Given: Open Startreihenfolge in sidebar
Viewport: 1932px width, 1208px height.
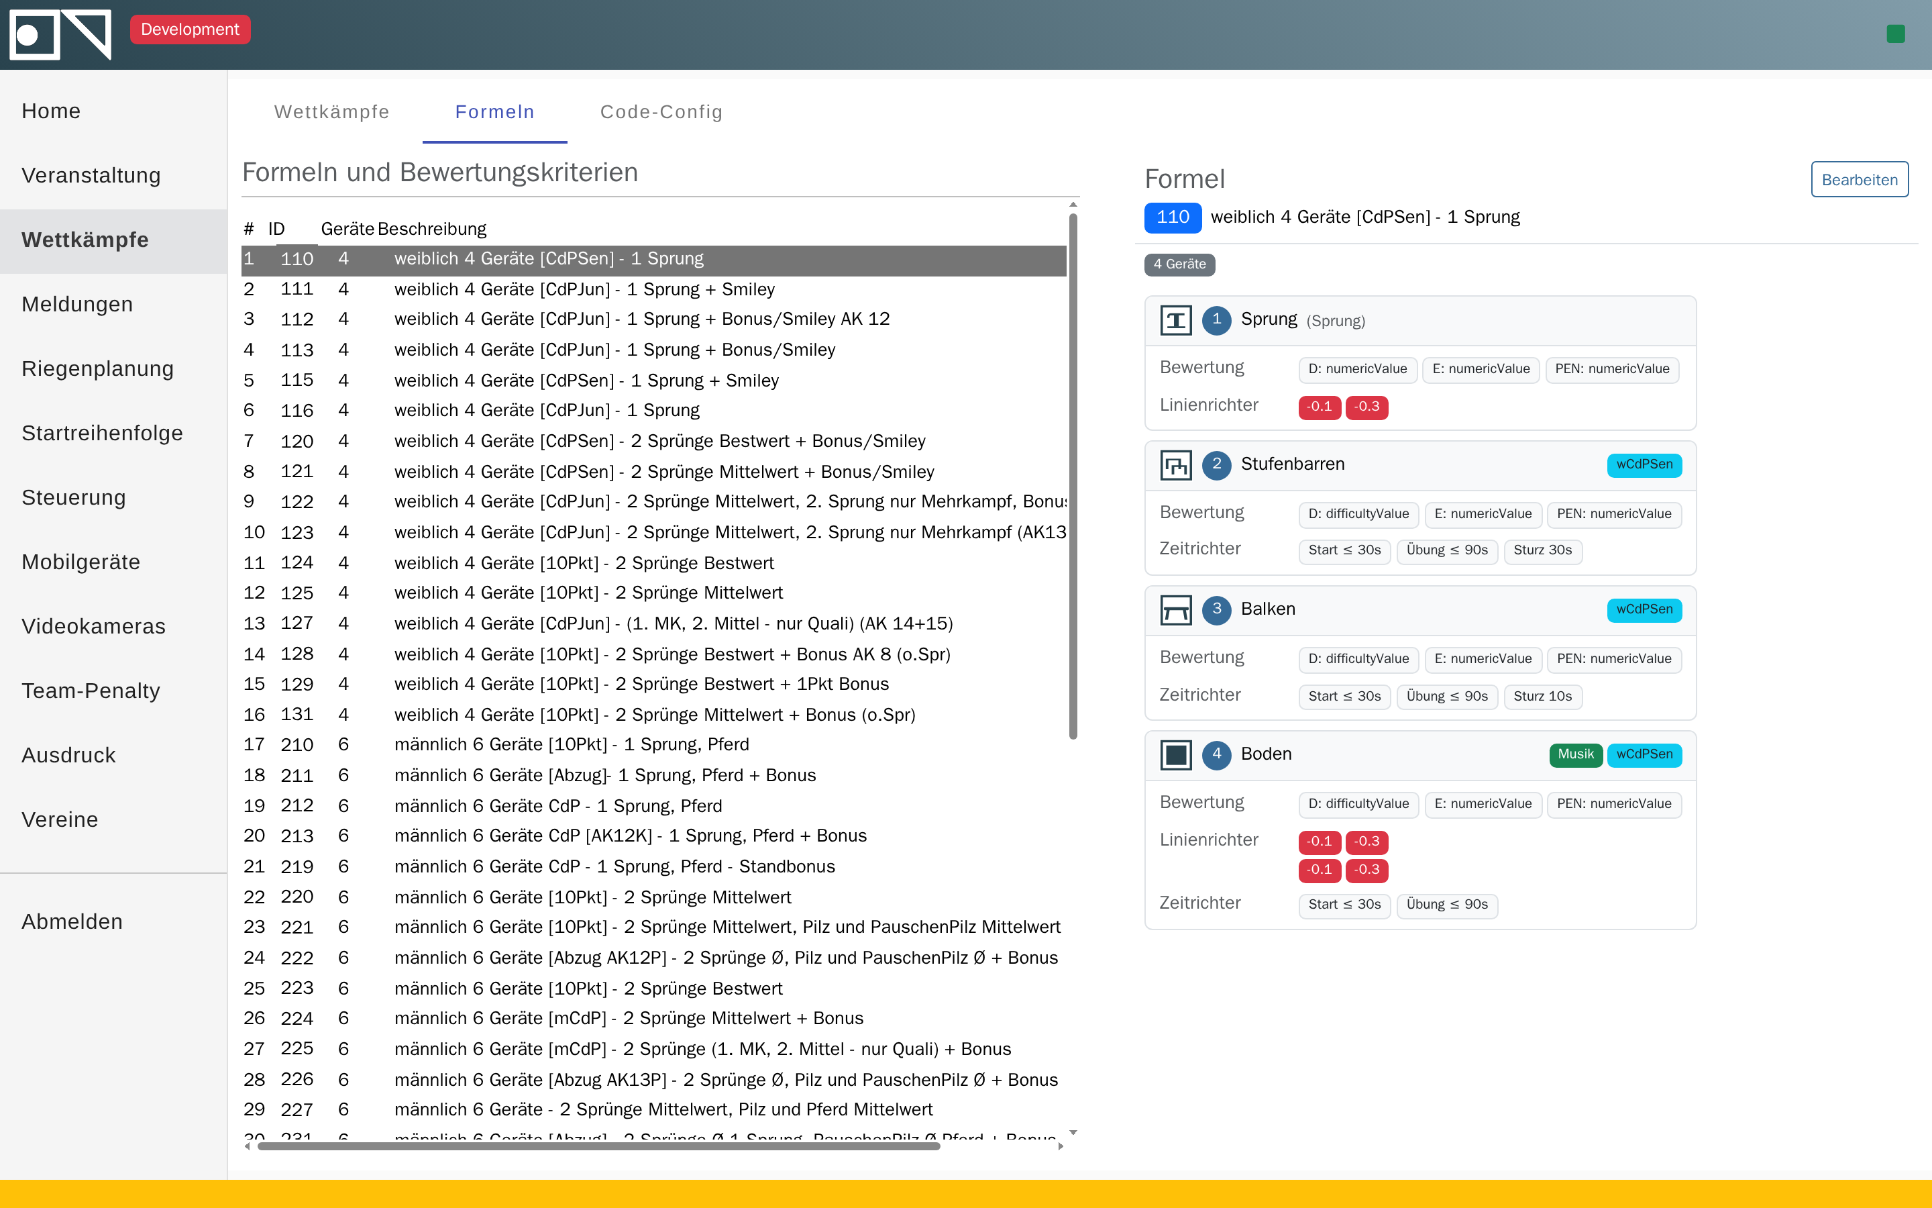Looking at the screenshot, I should click(113, 434).
